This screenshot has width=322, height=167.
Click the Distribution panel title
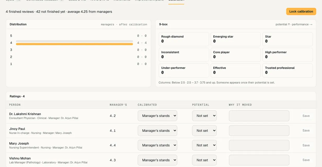click(18, 24)
